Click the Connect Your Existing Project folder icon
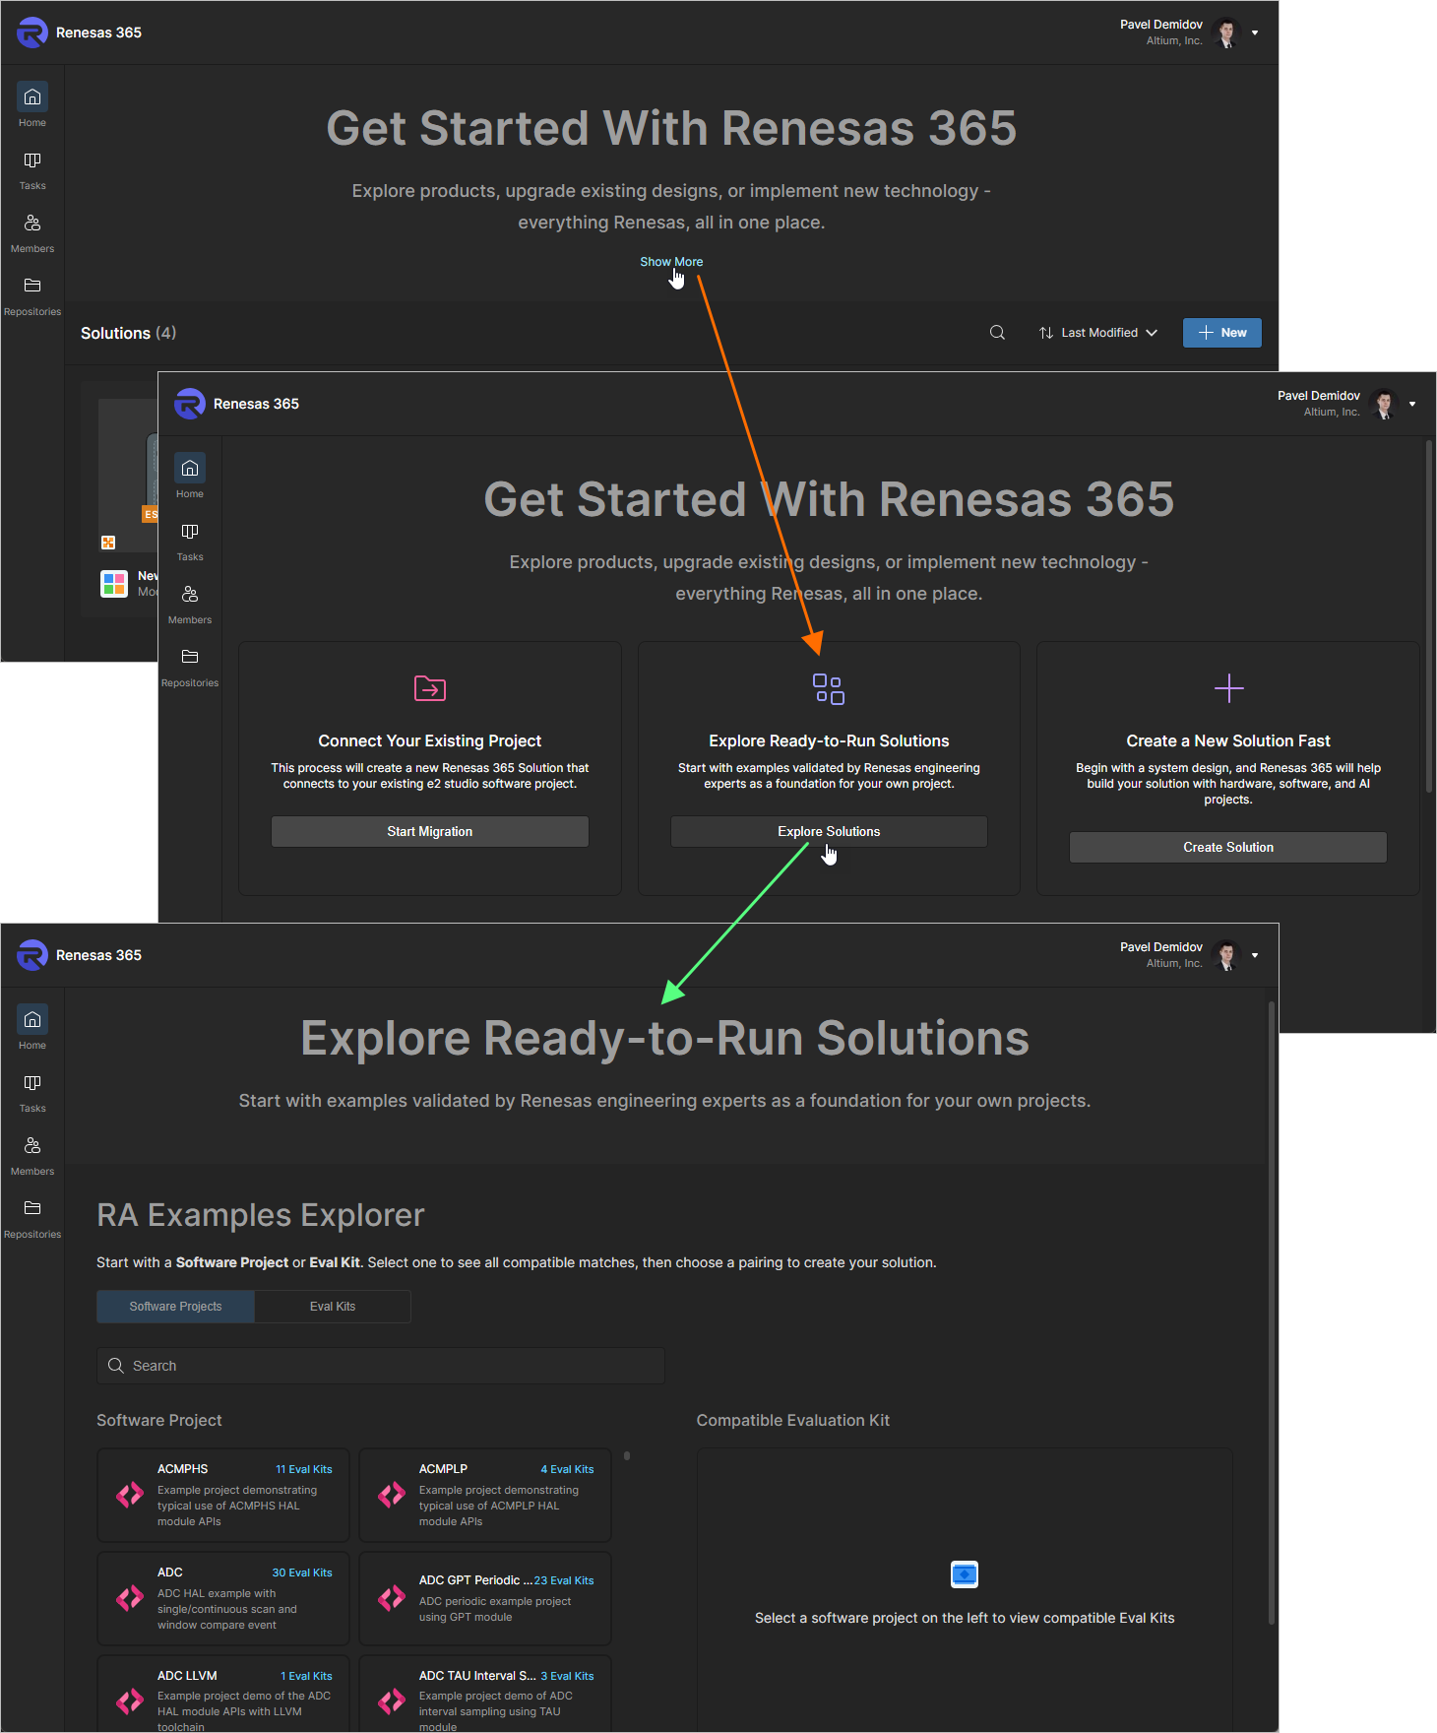1437x1733 pixels. coord(430,688)
